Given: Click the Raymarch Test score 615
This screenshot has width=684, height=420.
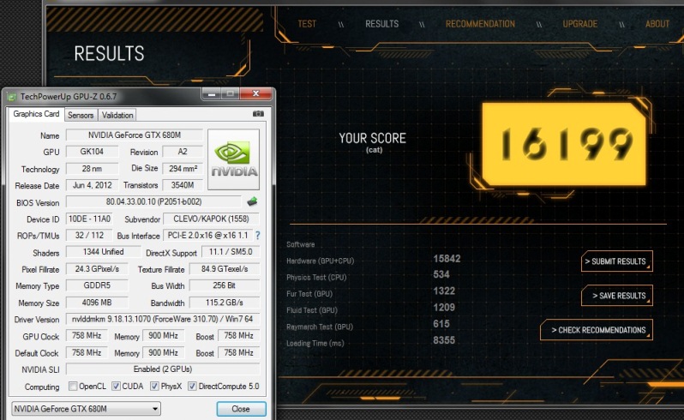Looking at the screenshot, I should 441,324.
